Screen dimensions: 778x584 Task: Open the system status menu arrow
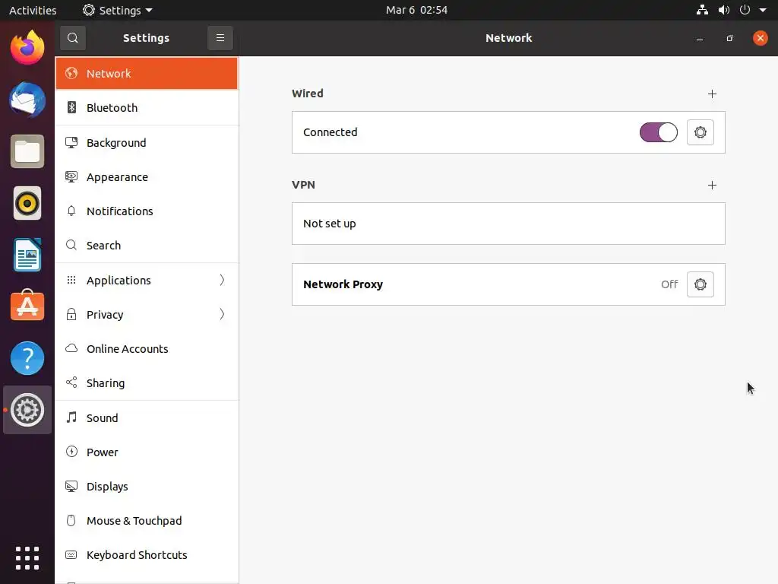point(763,10)
